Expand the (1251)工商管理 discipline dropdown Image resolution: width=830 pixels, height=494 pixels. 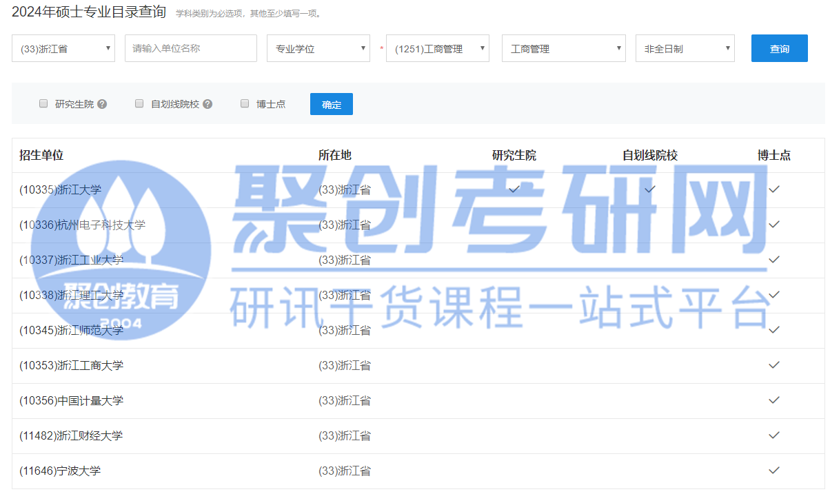click(438, 48)
